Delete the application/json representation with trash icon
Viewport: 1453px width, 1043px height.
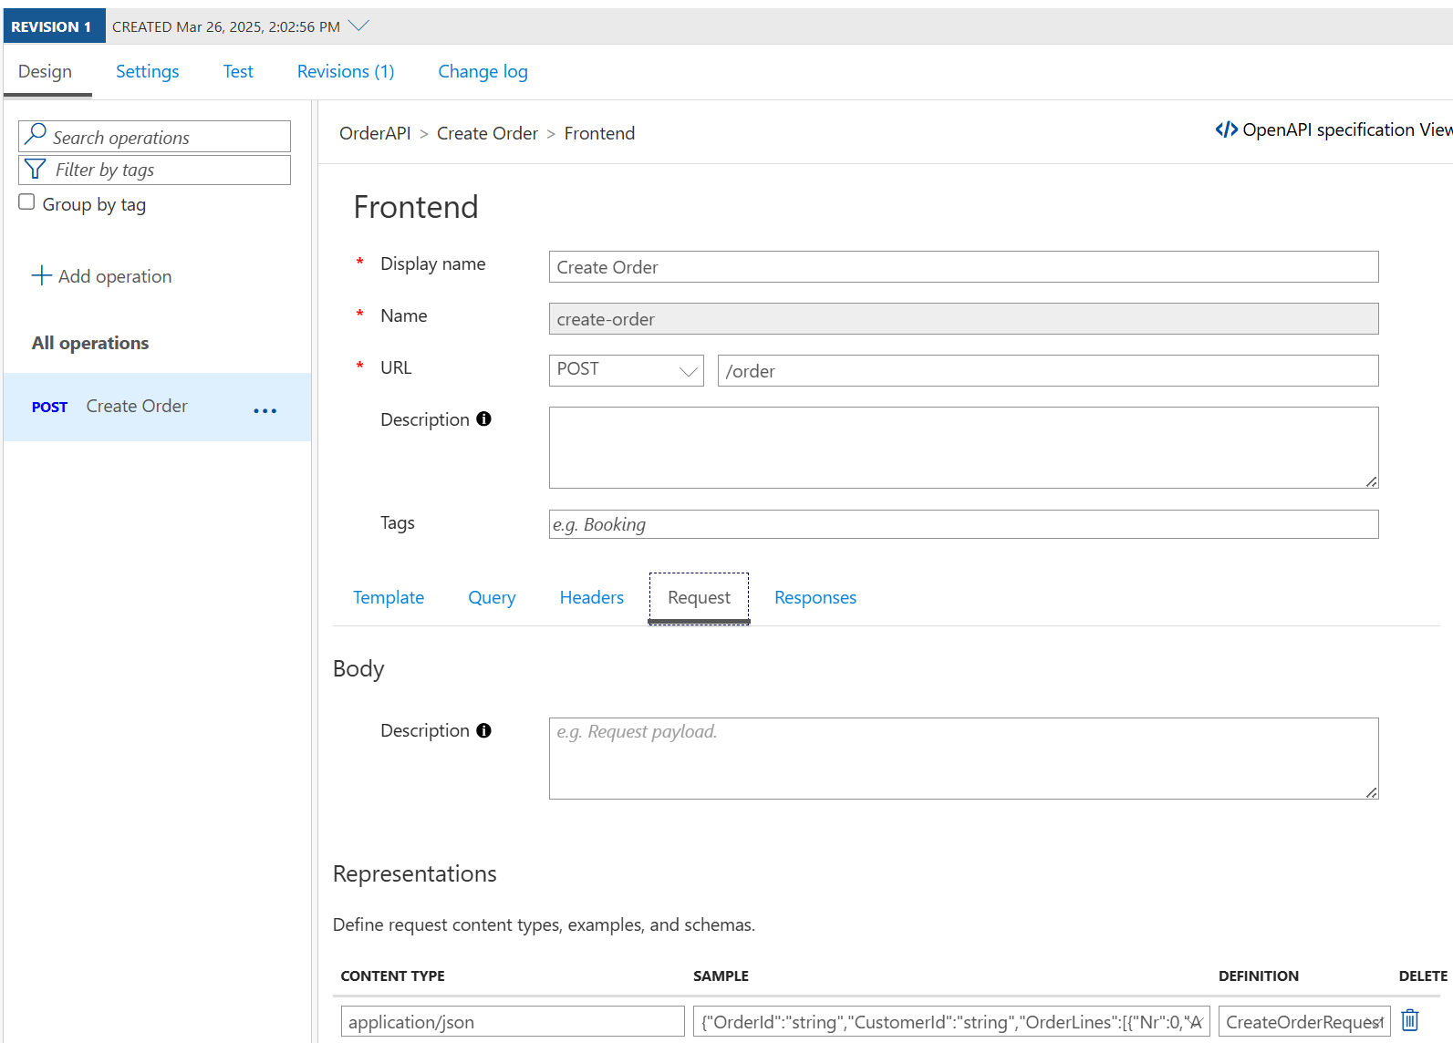point(1410,1019)
